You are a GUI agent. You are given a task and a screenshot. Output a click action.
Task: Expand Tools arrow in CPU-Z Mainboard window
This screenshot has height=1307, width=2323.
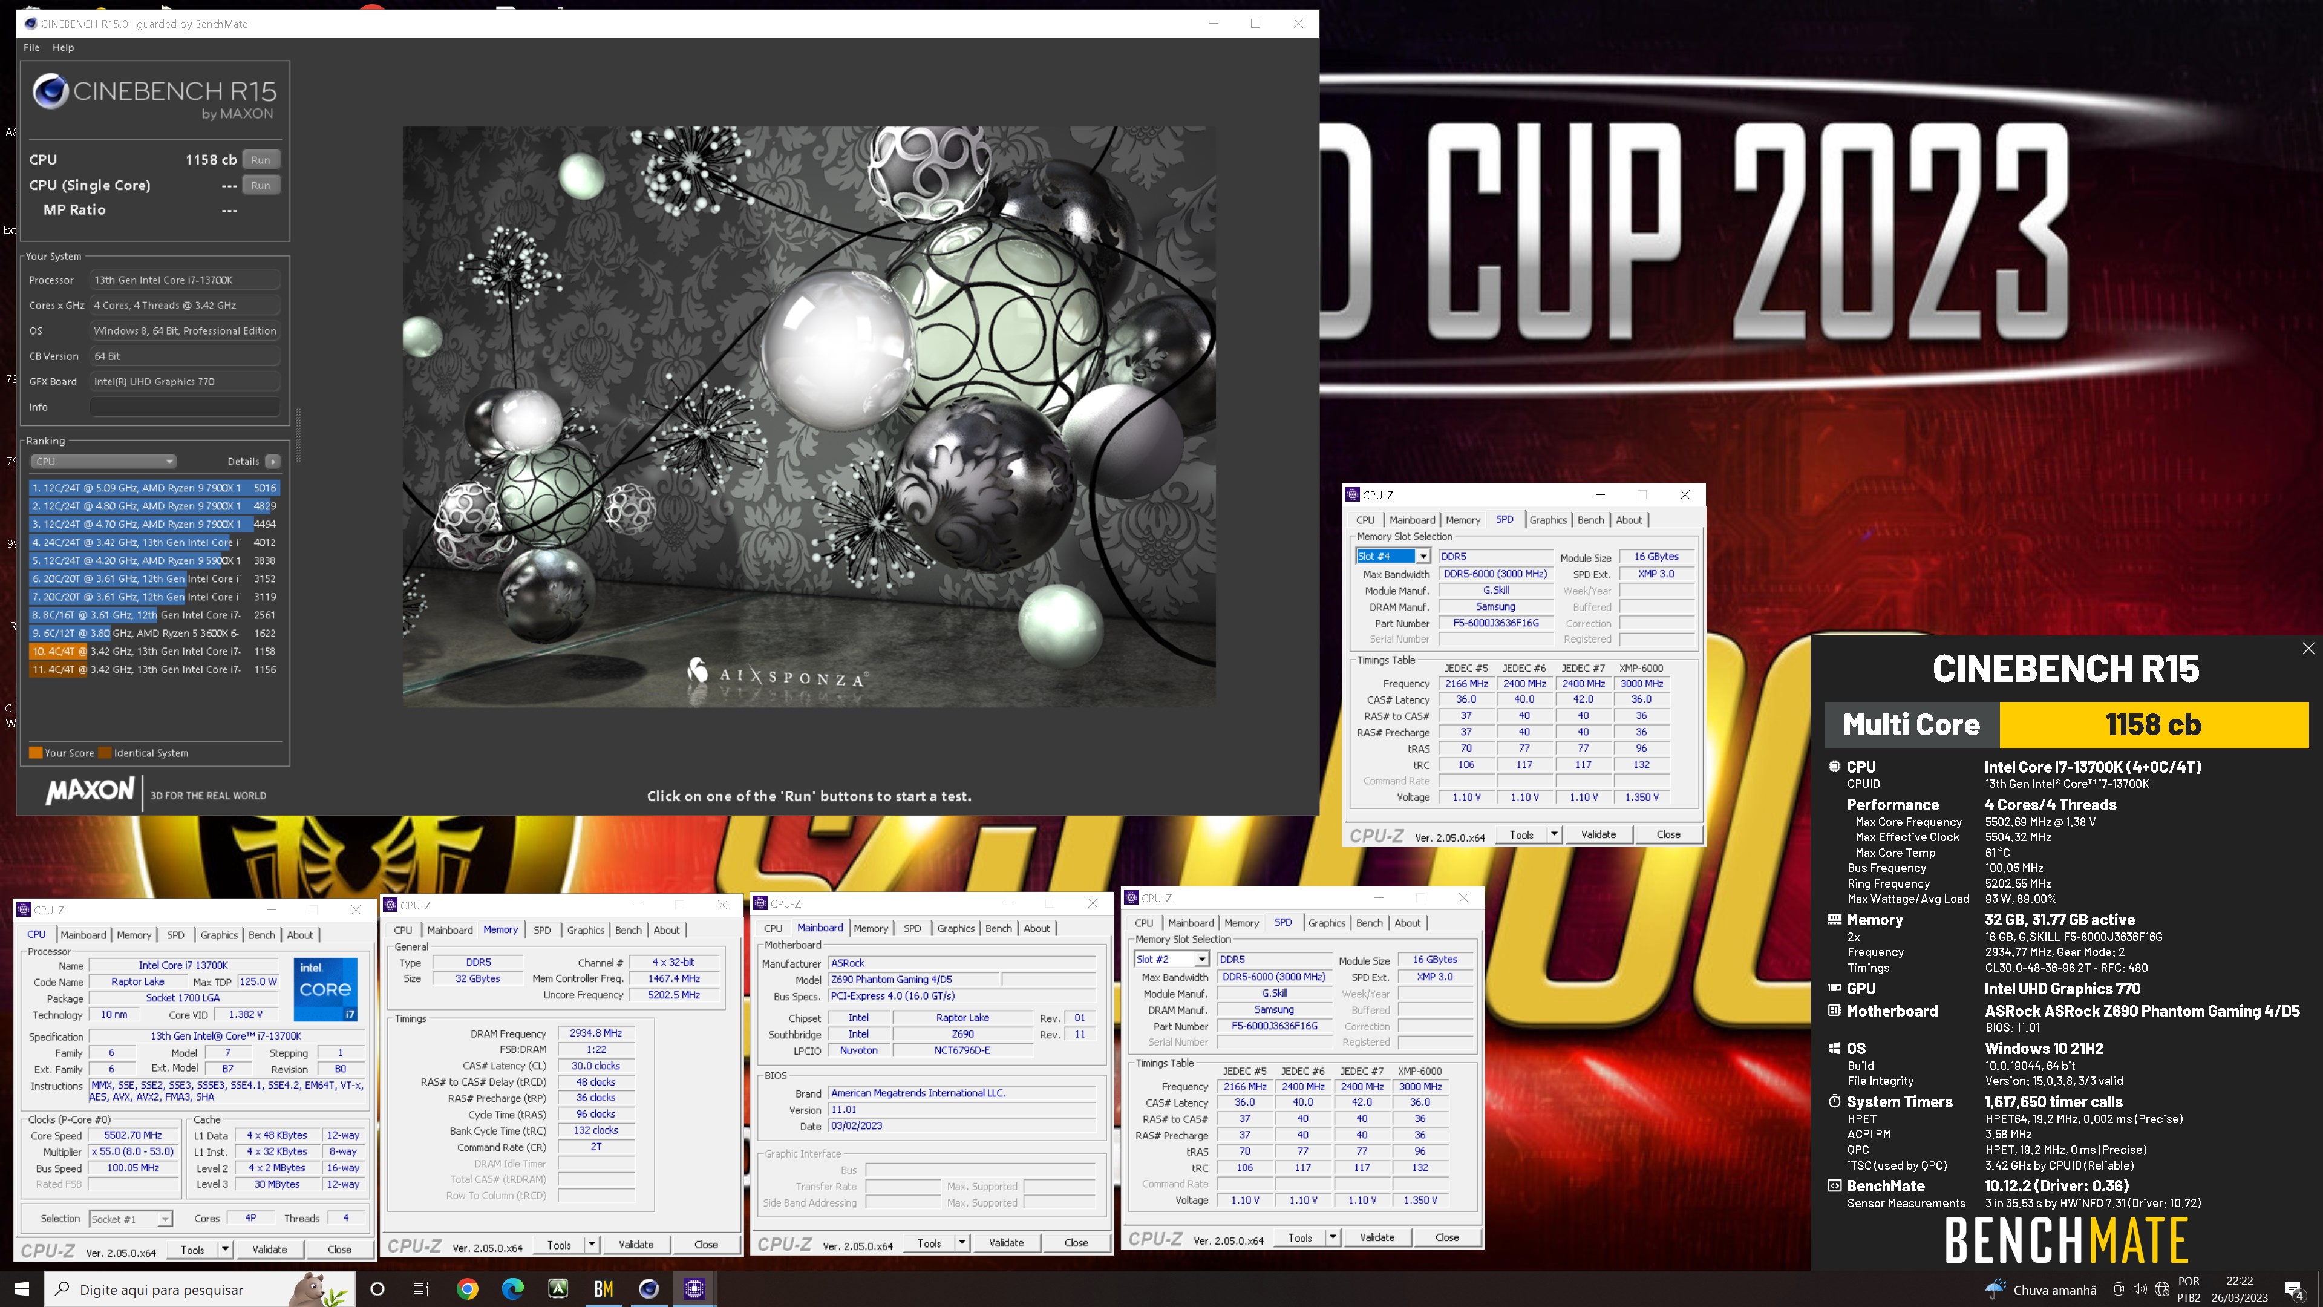962,1243
